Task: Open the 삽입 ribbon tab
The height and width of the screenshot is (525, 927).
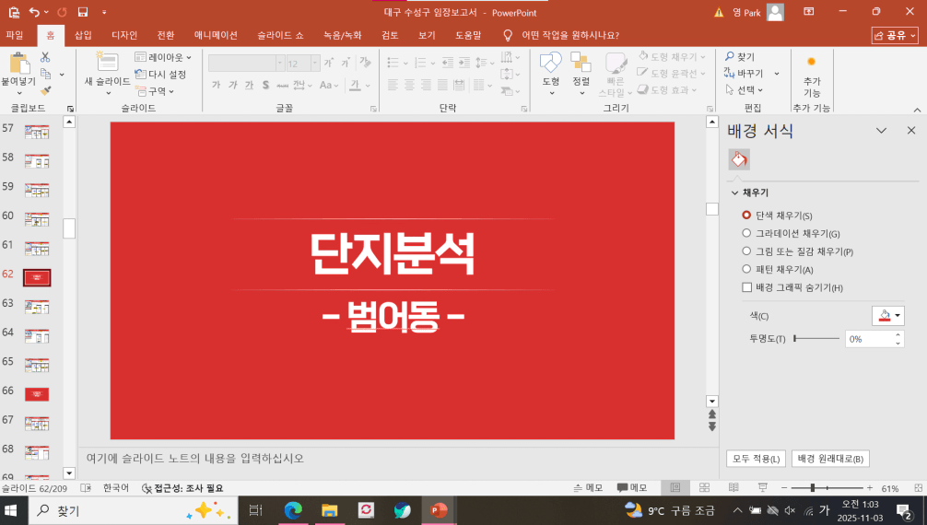Action: coord(83,35)
